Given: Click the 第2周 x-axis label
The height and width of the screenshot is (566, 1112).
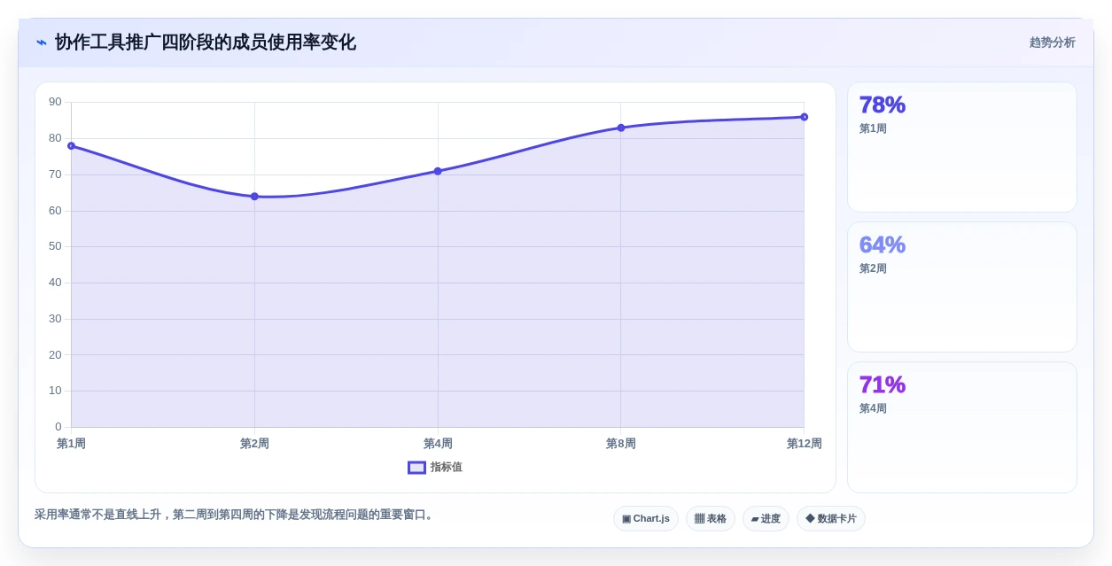Looking at the screenshot, I should click(254, 444).
